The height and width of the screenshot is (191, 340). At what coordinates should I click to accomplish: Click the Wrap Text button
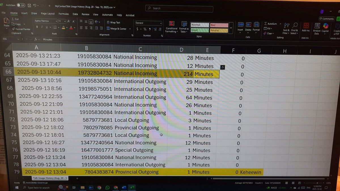tap(113, 22)
